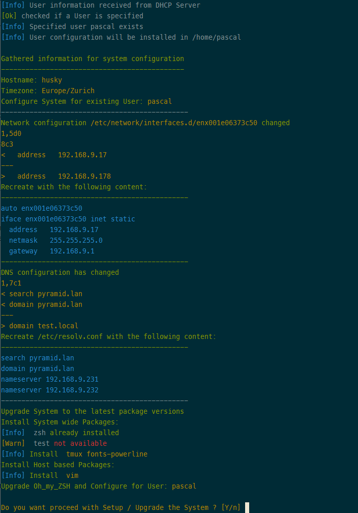Click the /home/pascal install path

(217, 37)
